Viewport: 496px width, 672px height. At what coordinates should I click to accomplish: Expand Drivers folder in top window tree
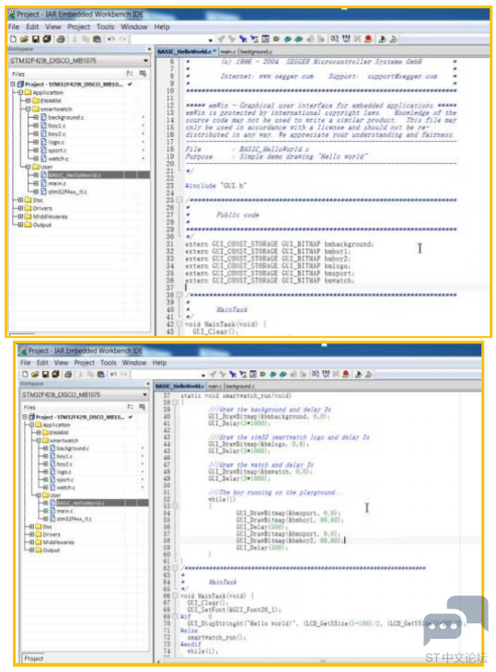[x=20, y=208]
